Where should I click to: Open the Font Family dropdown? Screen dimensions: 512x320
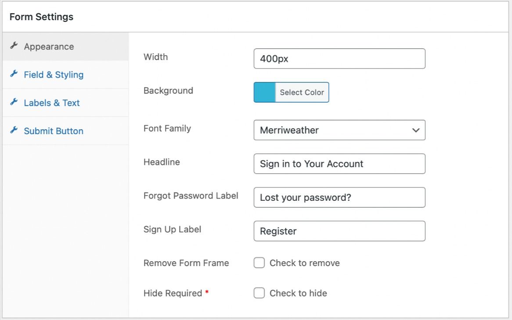point(339,130)
